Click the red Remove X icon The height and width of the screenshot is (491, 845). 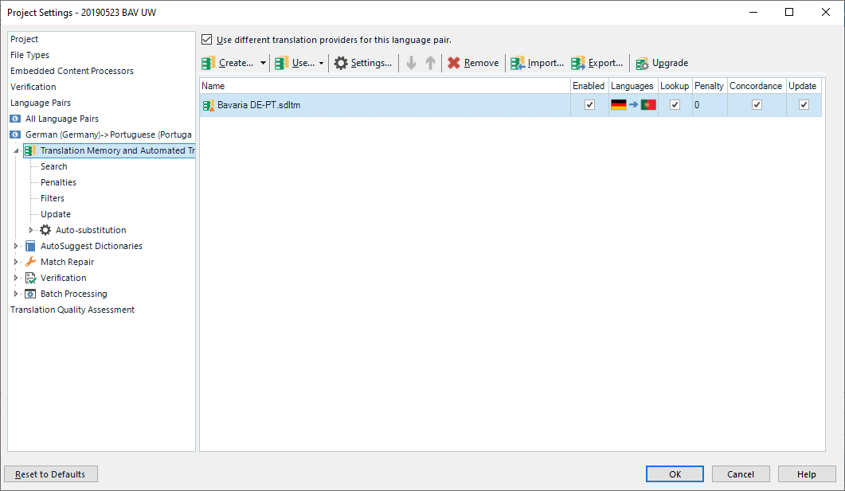[454, 63]
